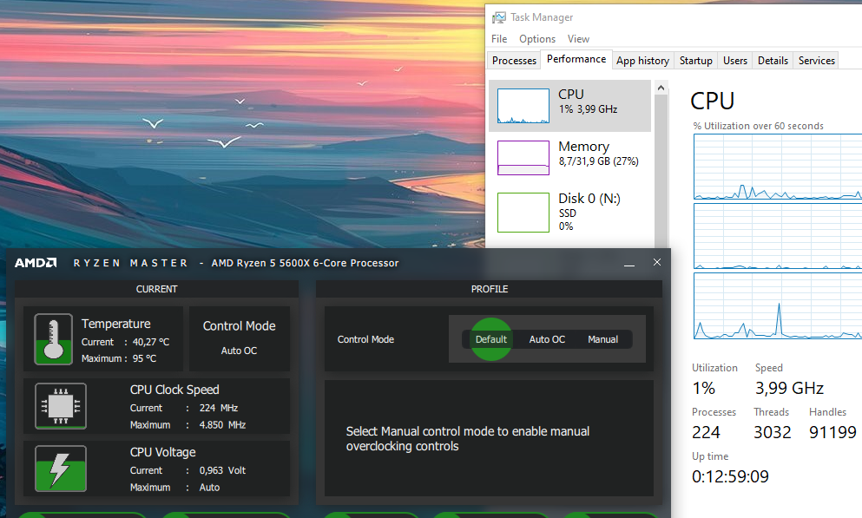This screenshot has width=862, height=518.
Task: Select the CPU entry in the performance sidebar
Action: coord(569,106)
